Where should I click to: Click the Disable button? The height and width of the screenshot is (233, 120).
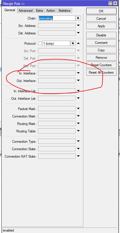pyautogui.click(x=101, y=35)
